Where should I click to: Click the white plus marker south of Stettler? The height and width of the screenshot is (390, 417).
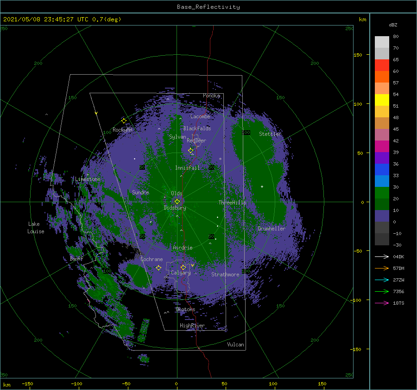click(x=262, y=186)
